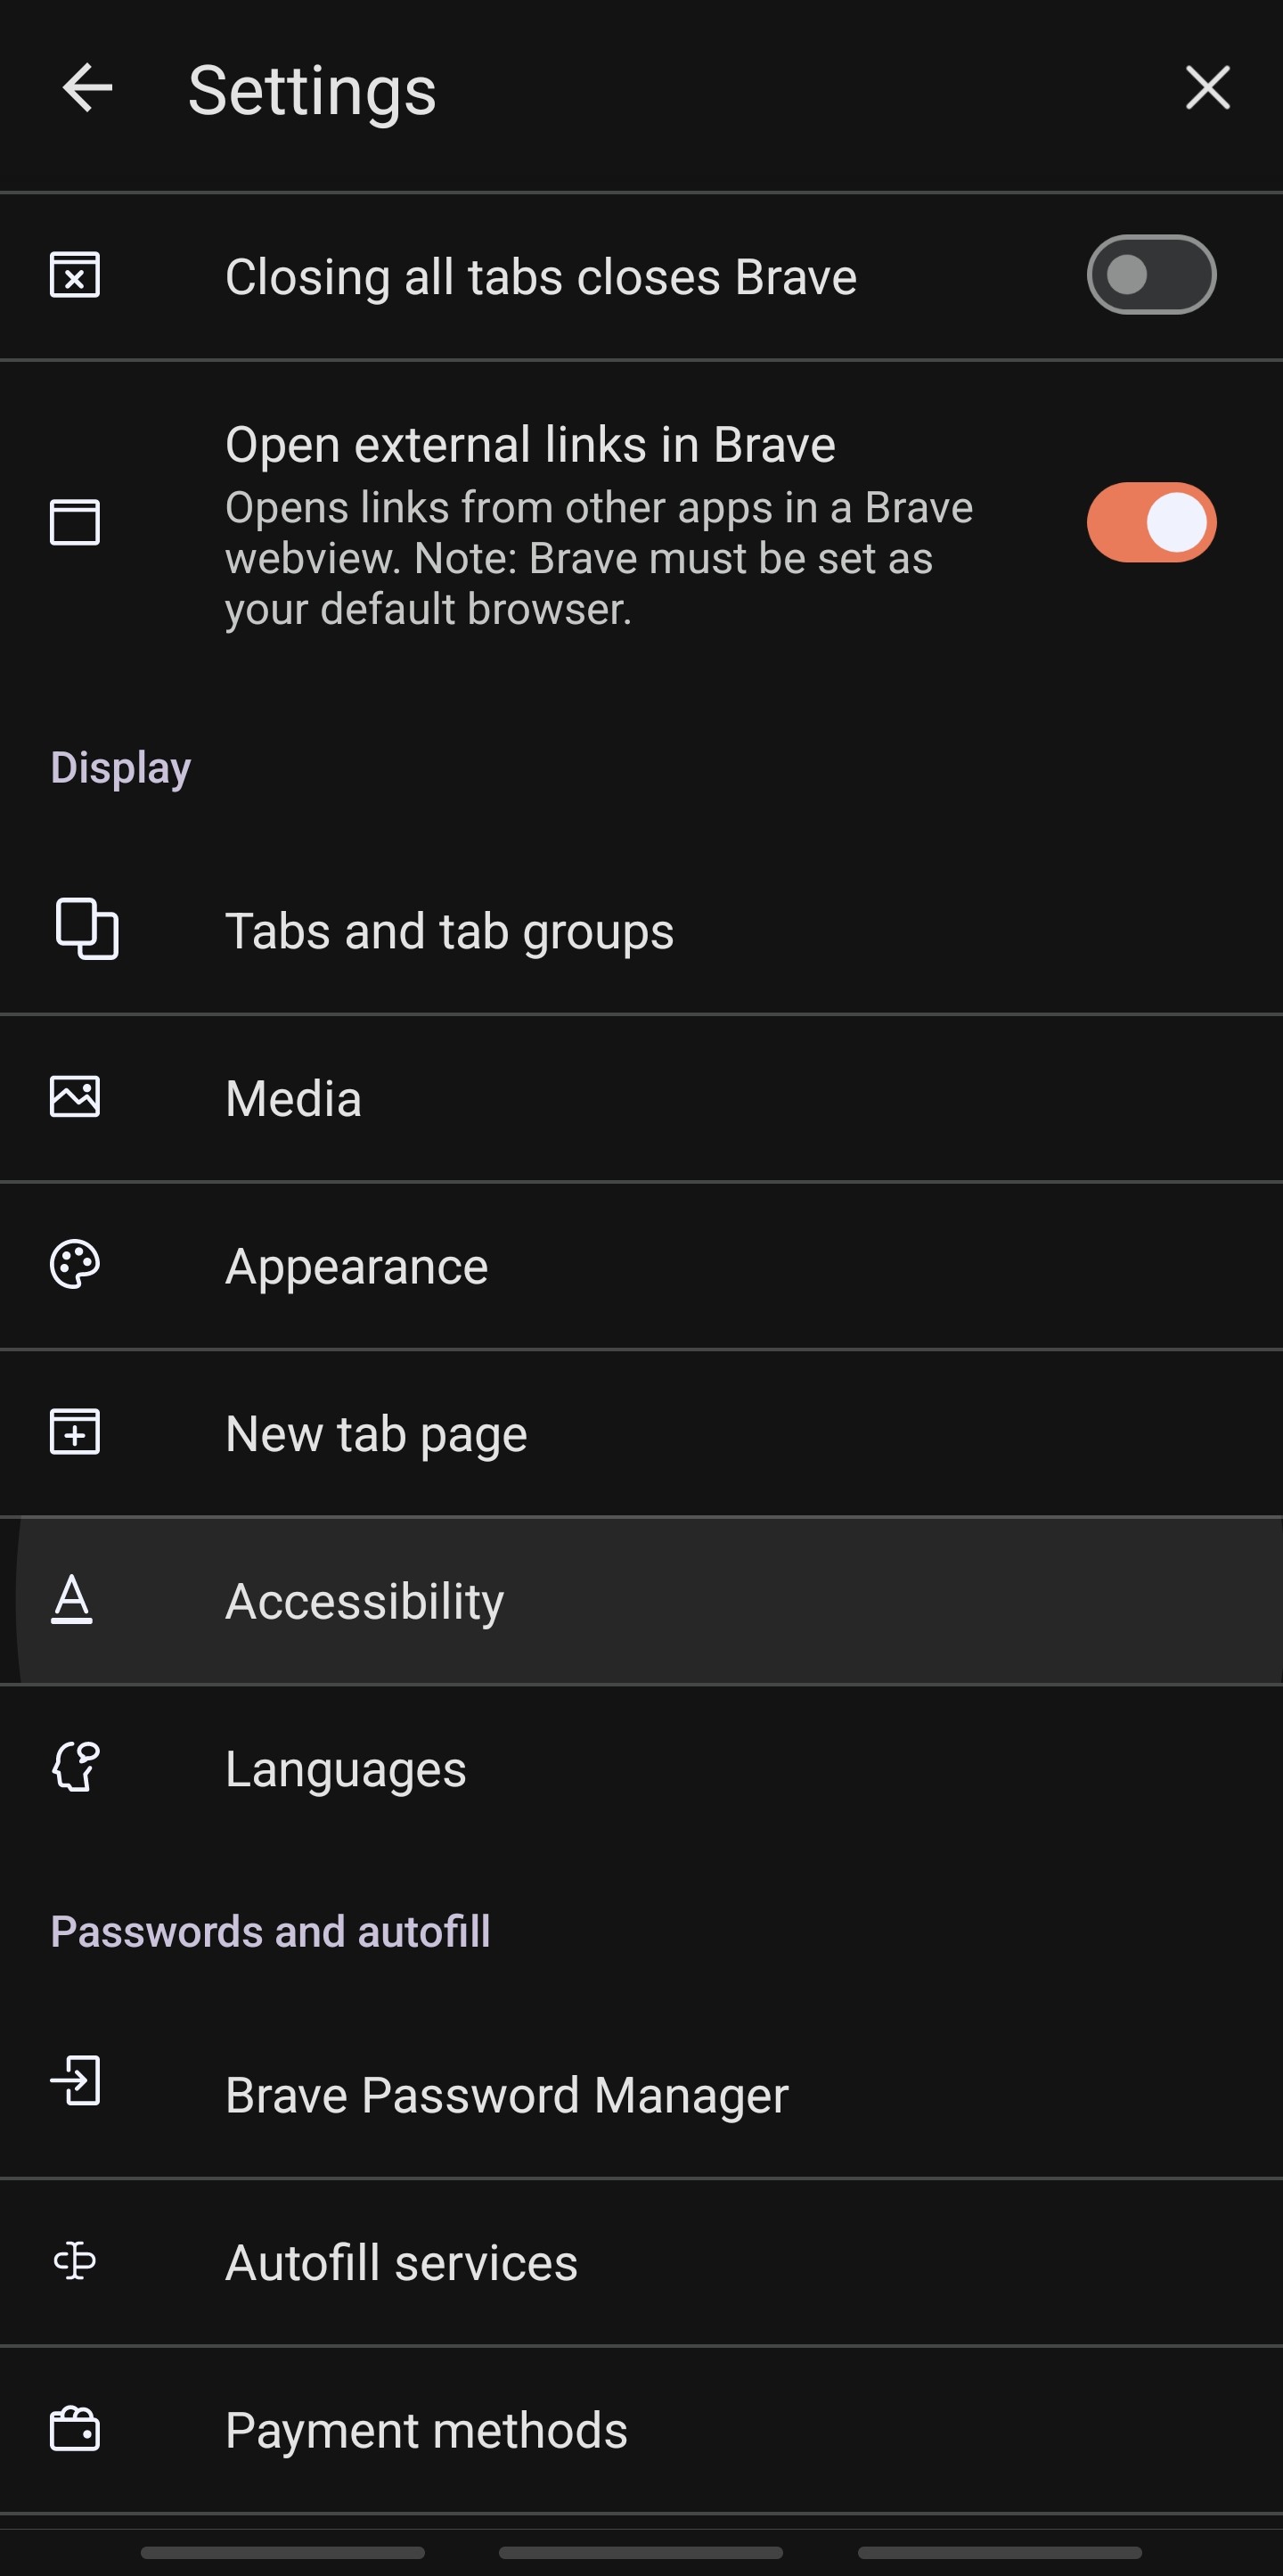This screenshot has height=2576, width=1283.
Task: Tap the Media picture icon
Action: tap(75, 1097)
